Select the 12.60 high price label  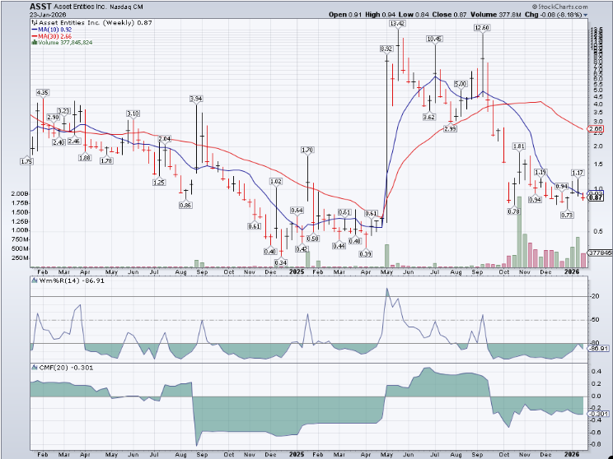482,28
